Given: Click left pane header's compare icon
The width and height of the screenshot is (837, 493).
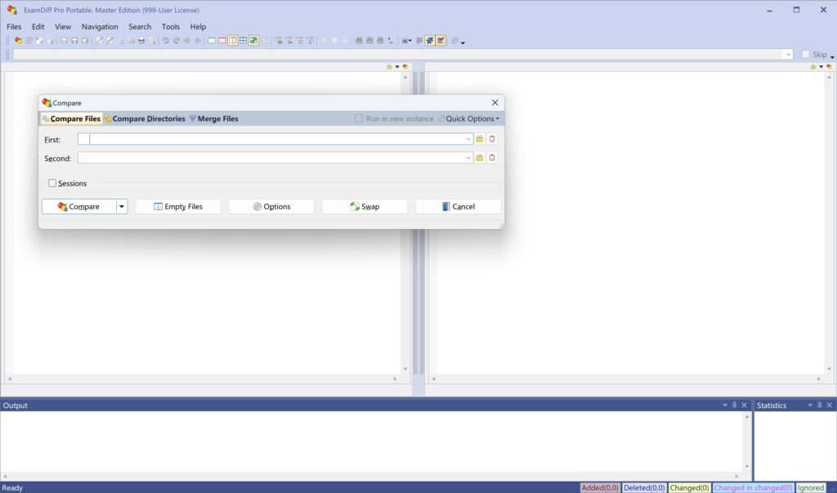Looking at the screenshot, I should click(x=405, y=67).
